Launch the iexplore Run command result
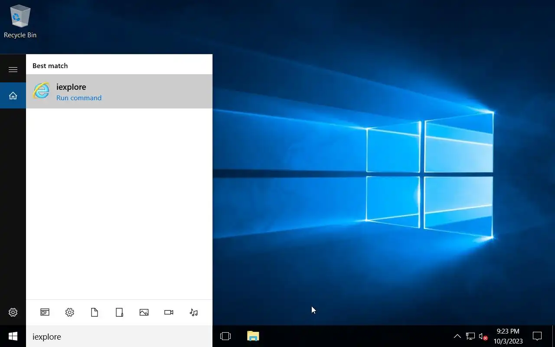The image size is (555, 347). [x=119, y=92]
